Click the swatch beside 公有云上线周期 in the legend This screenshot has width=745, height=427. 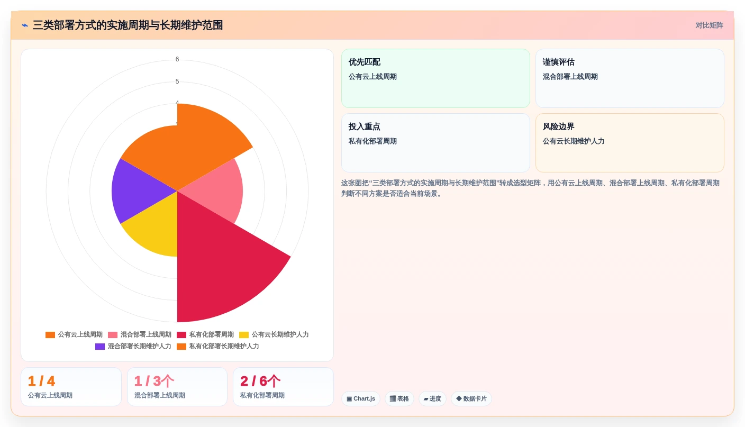50,335
